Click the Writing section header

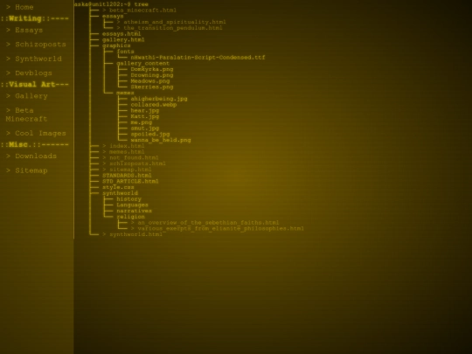[35, 18]
